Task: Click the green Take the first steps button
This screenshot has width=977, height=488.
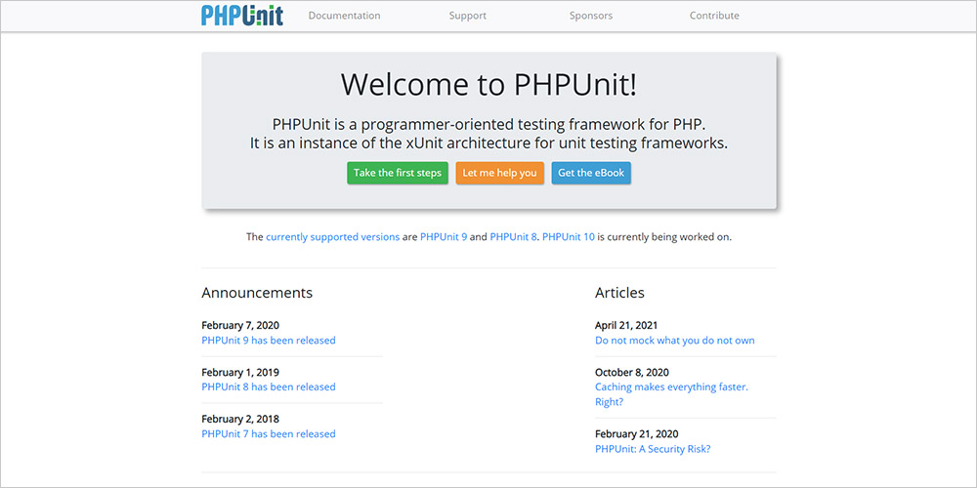Action: tap(398, 173)
